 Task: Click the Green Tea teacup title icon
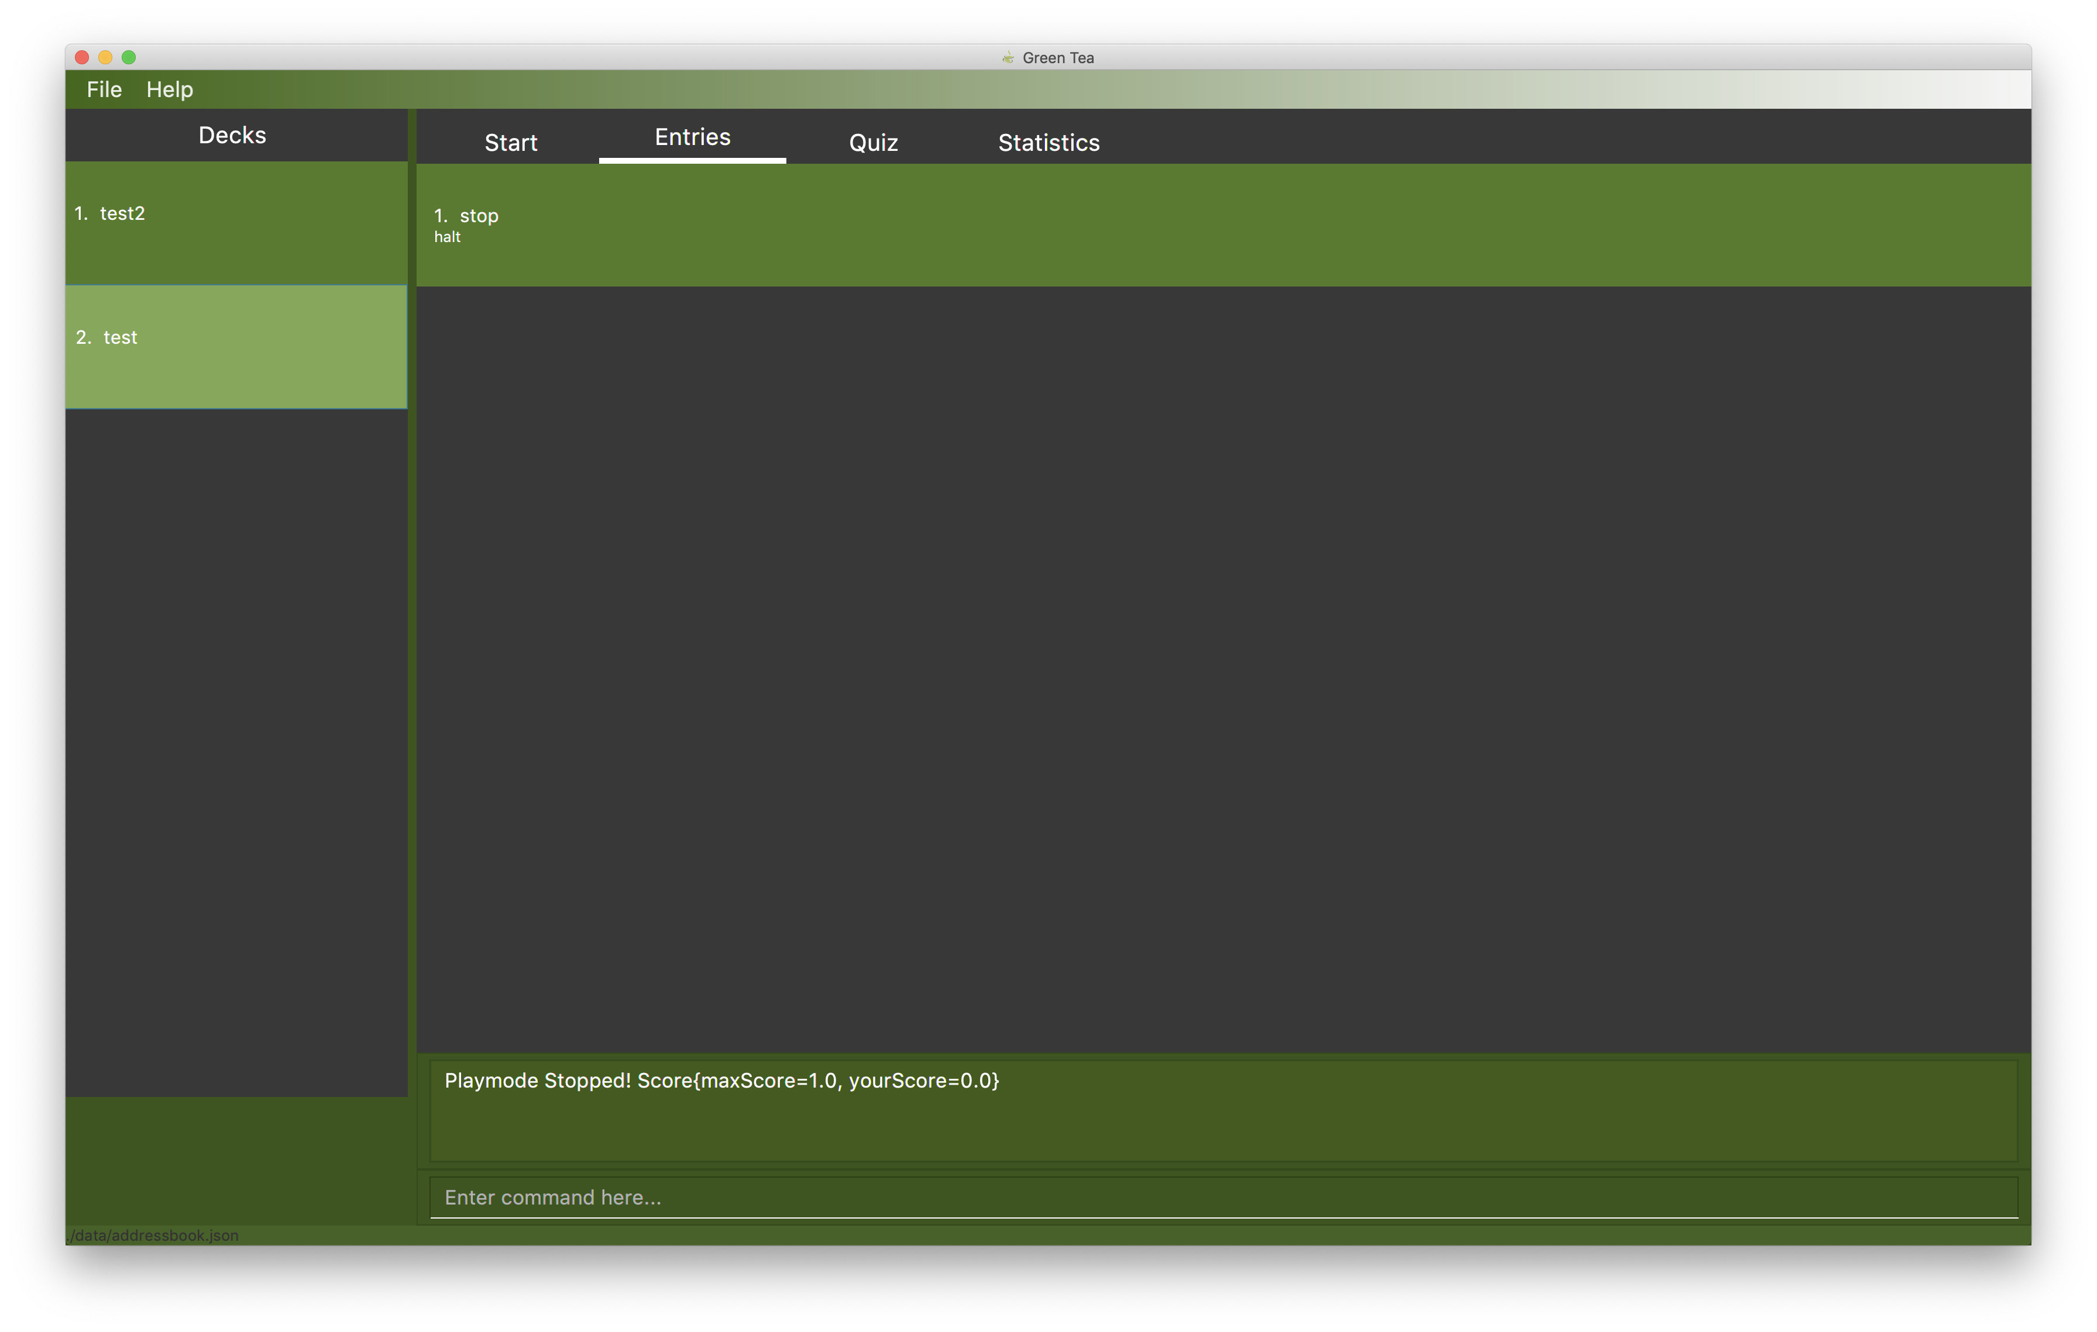pyautogui.click(x=1008, y=57)
